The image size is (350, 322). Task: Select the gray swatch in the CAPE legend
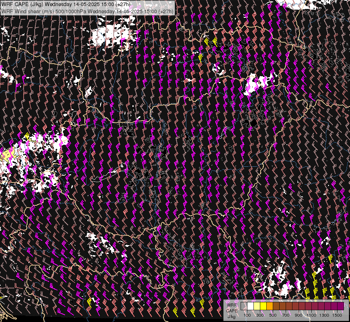(x=244, y=306)
